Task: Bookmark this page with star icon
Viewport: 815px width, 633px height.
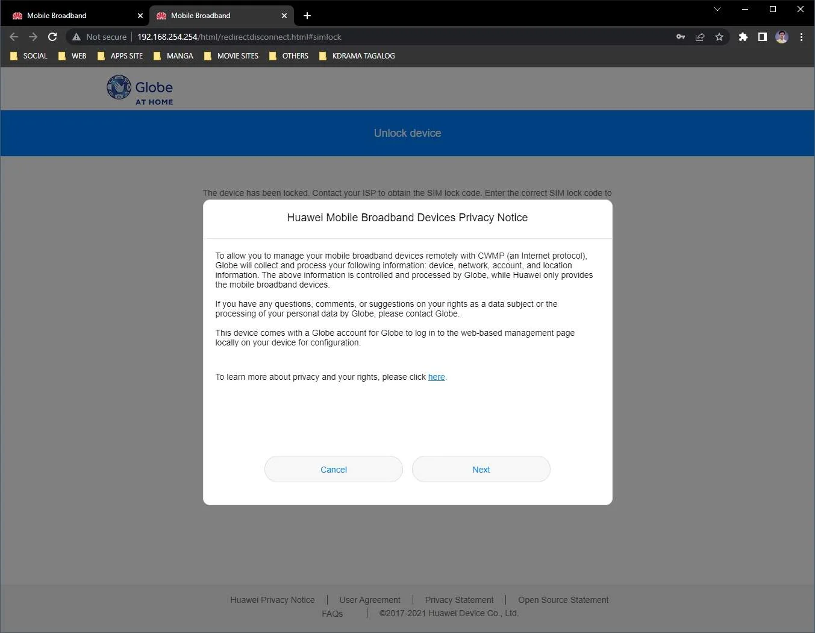Action: point(719,37)
